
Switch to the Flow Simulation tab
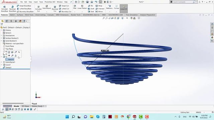[131, 15]
